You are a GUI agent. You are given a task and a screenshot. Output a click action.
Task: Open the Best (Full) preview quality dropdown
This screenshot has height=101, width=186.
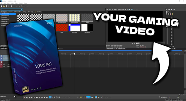(121, 10)
